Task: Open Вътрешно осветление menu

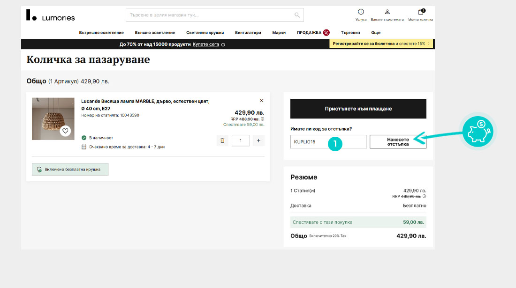Action: pos(101,33)
